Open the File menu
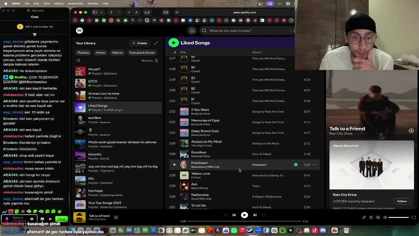This screenshot has width=419, height=236. 27,3
